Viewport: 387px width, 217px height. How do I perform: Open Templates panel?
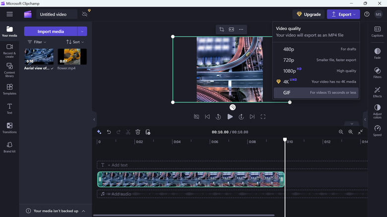pyautogui.click(x=9, y=89)
